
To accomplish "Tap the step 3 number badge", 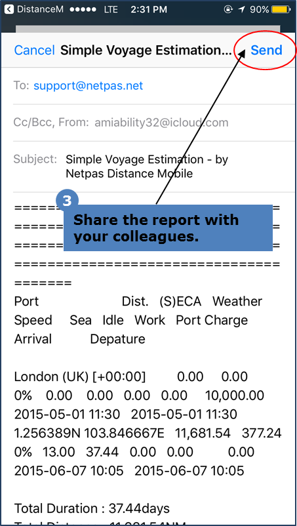I will pos(67,201).
